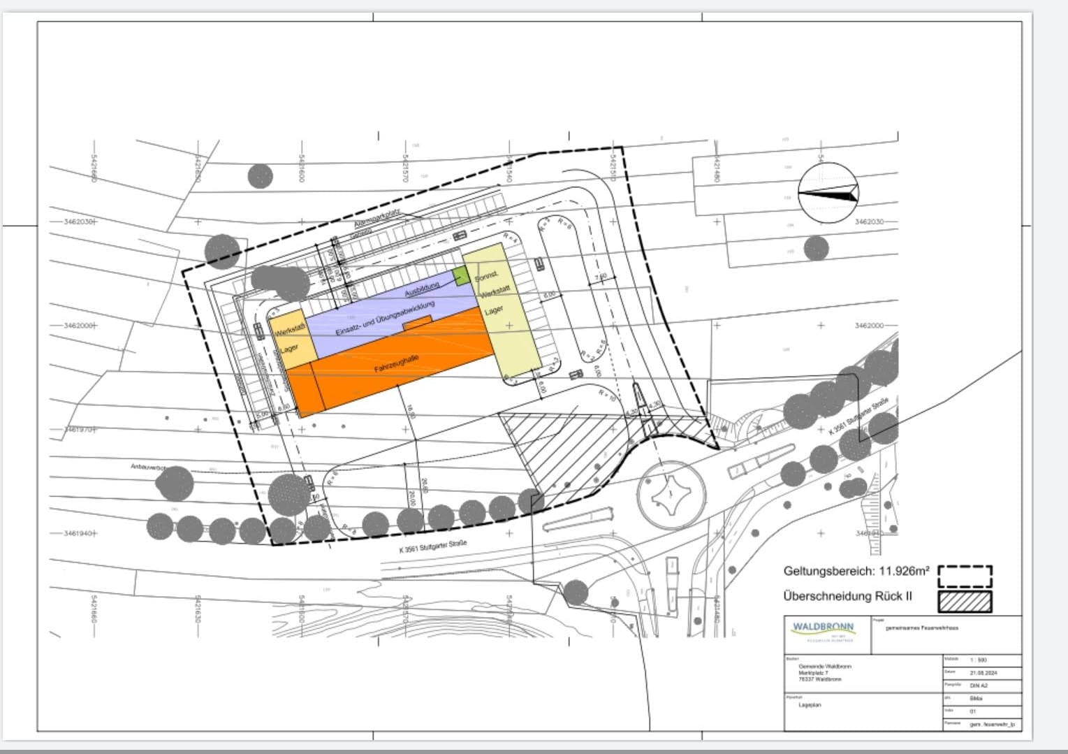
Task: Click the roundabout center island symbol
Action: 668,493
